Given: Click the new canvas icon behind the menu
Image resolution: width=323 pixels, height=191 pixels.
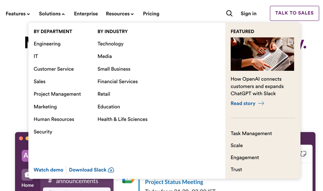Looking at the screenshot, I should click(x=303, y=154).
